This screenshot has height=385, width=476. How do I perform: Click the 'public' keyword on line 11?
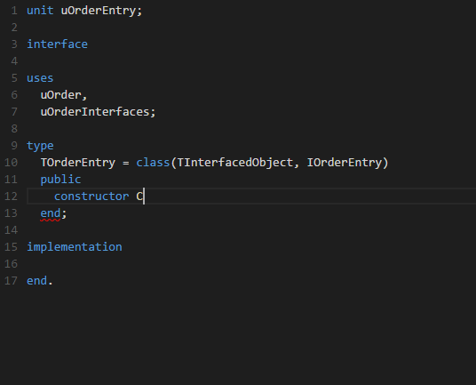pos(60,180)
